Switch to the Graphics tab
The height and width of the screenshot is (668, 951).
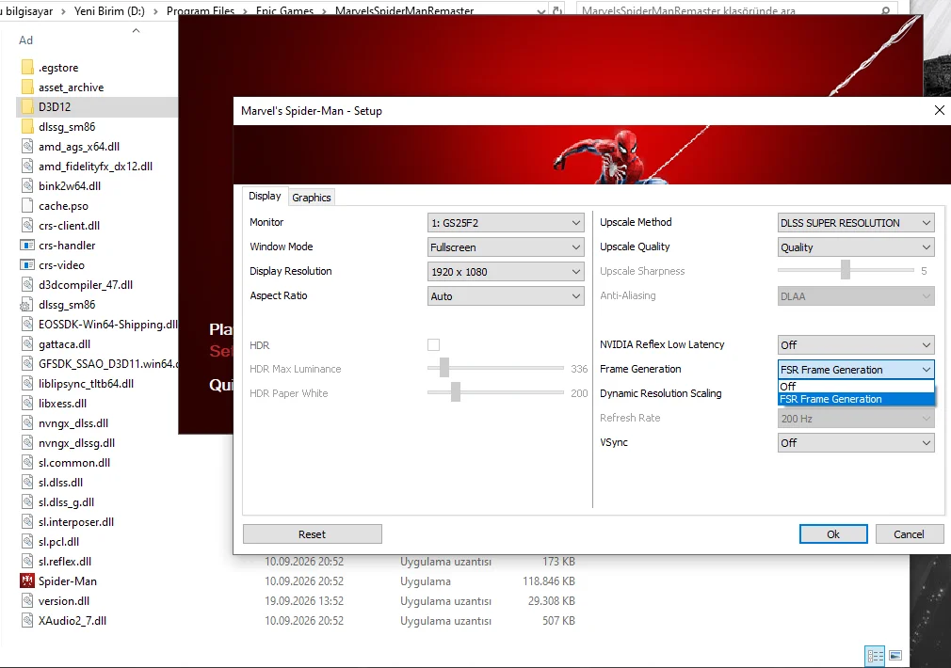[x=311, y=198]
